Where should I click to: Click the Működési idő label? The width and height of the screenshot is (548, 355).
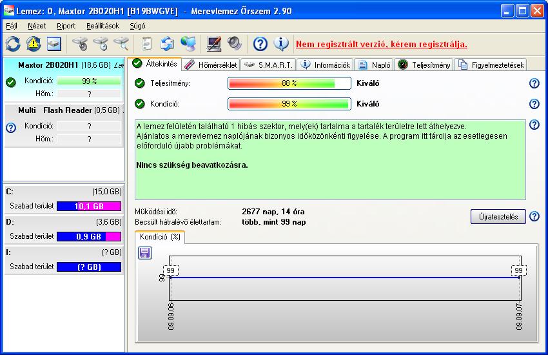pos(156,212)
